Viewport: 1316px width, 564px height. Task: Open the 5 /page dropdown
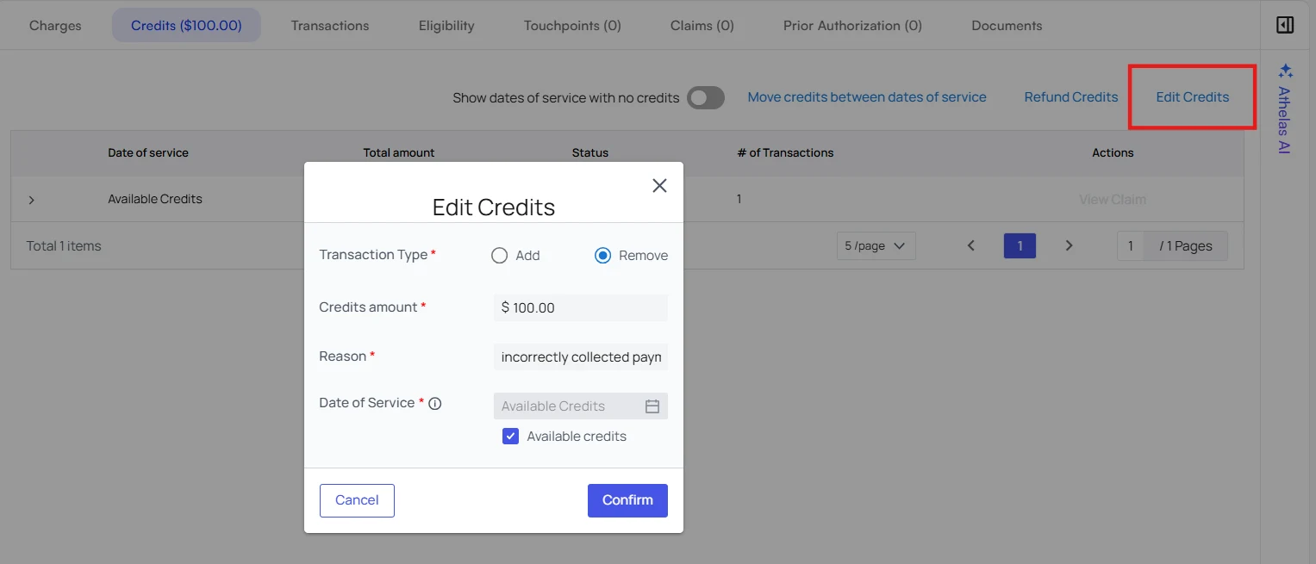[x=876, y=246]
